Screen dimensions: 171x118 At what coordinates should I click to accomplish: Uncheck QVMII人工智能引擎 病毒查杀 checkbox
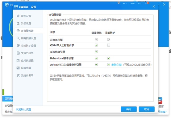pos(96,45)
